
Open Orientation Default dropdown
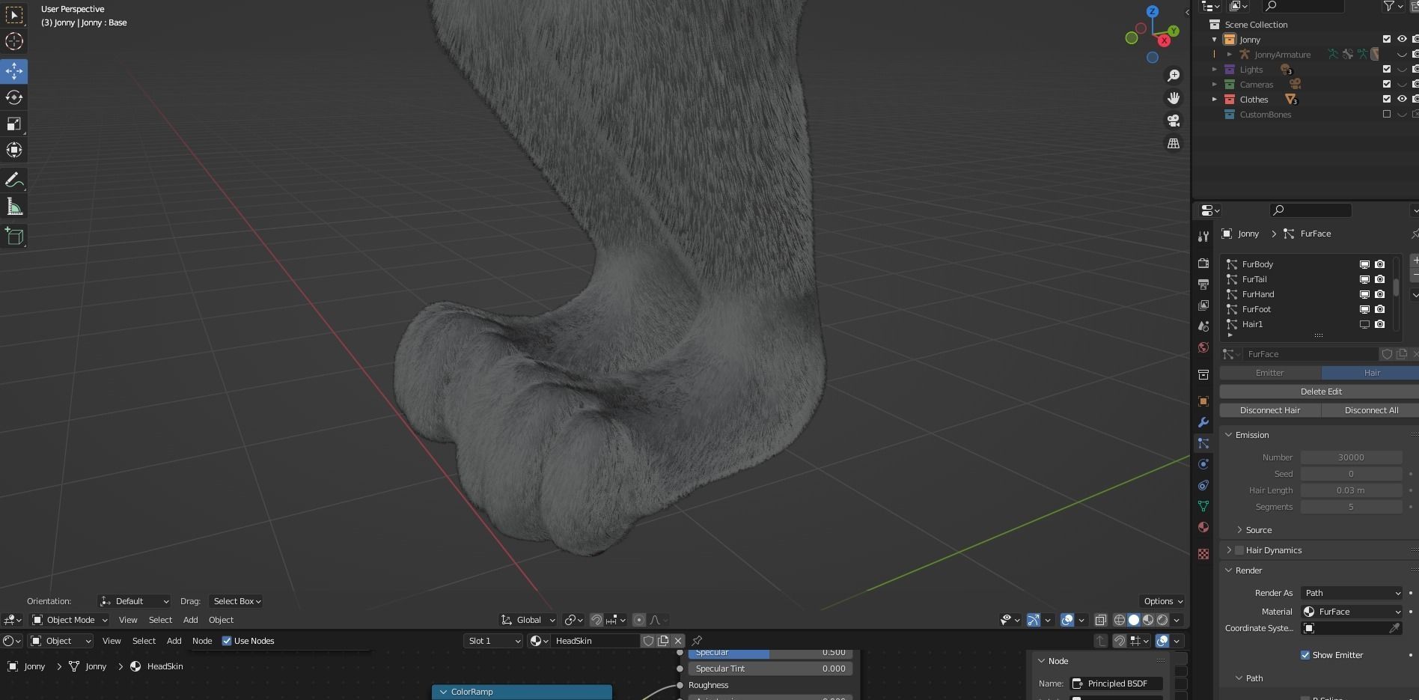[134, 601]
